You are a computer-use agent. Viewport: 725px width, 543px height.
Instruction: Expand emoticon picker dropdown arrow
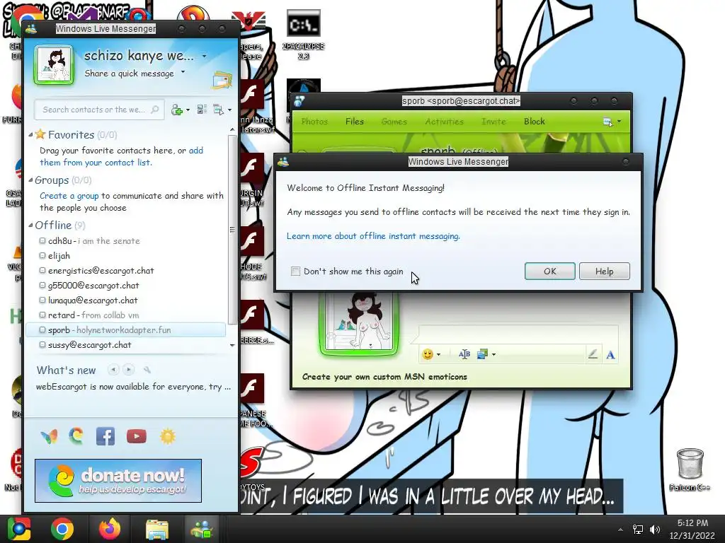438,355
